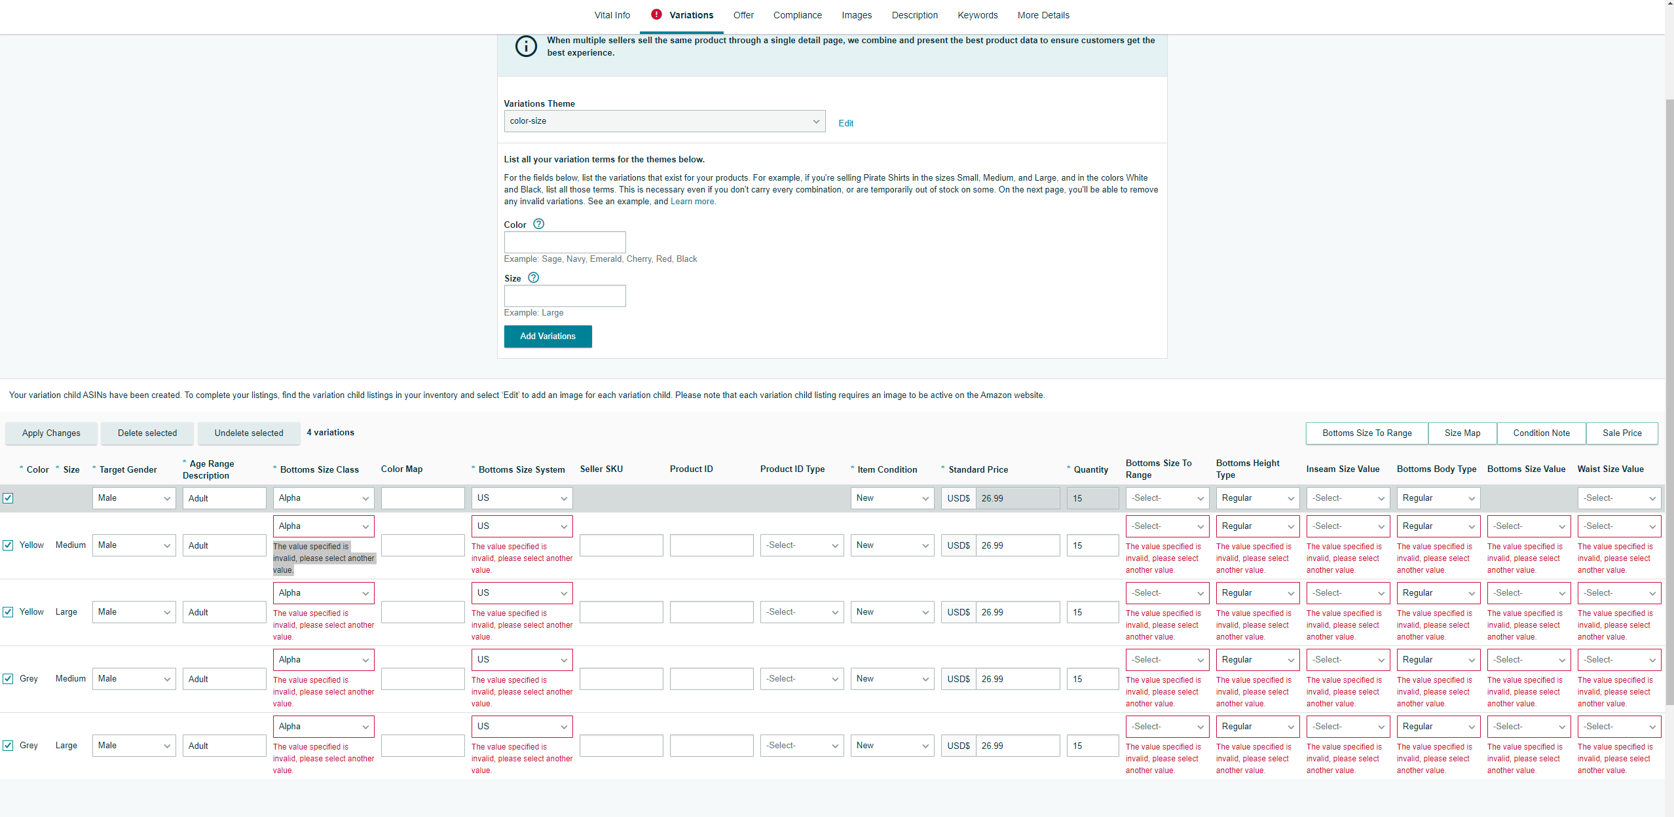Toggle the select-all checkbox in the grey header row
This screenshot has height=817, width=1674.
coord(8,498)
